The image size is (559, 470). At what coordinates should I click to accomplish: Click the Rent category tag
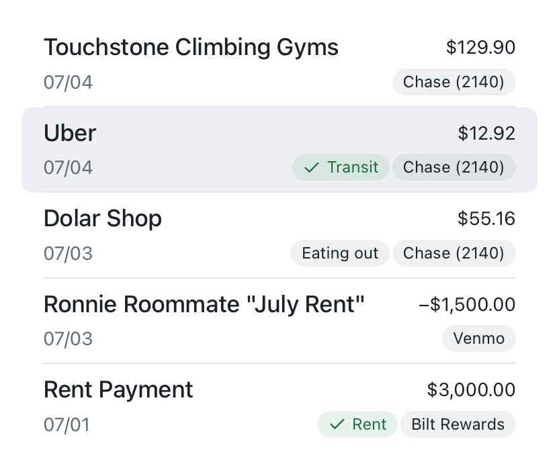coord(358,424)
